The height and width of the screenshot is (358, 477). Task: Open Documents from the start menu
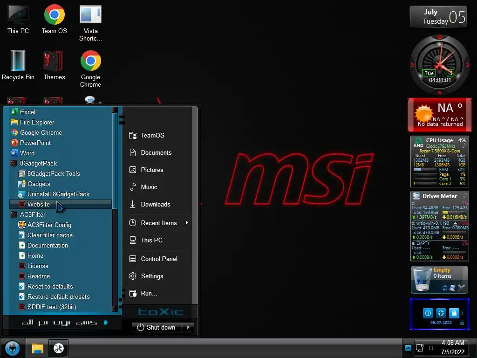tap(150, 153)
